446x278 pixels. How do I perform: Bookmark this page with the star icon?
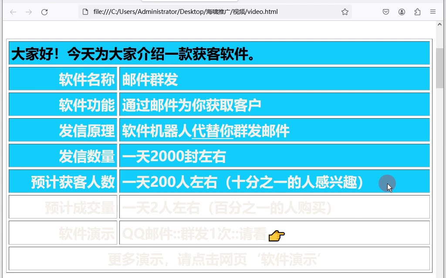click(x=345, y=12)
